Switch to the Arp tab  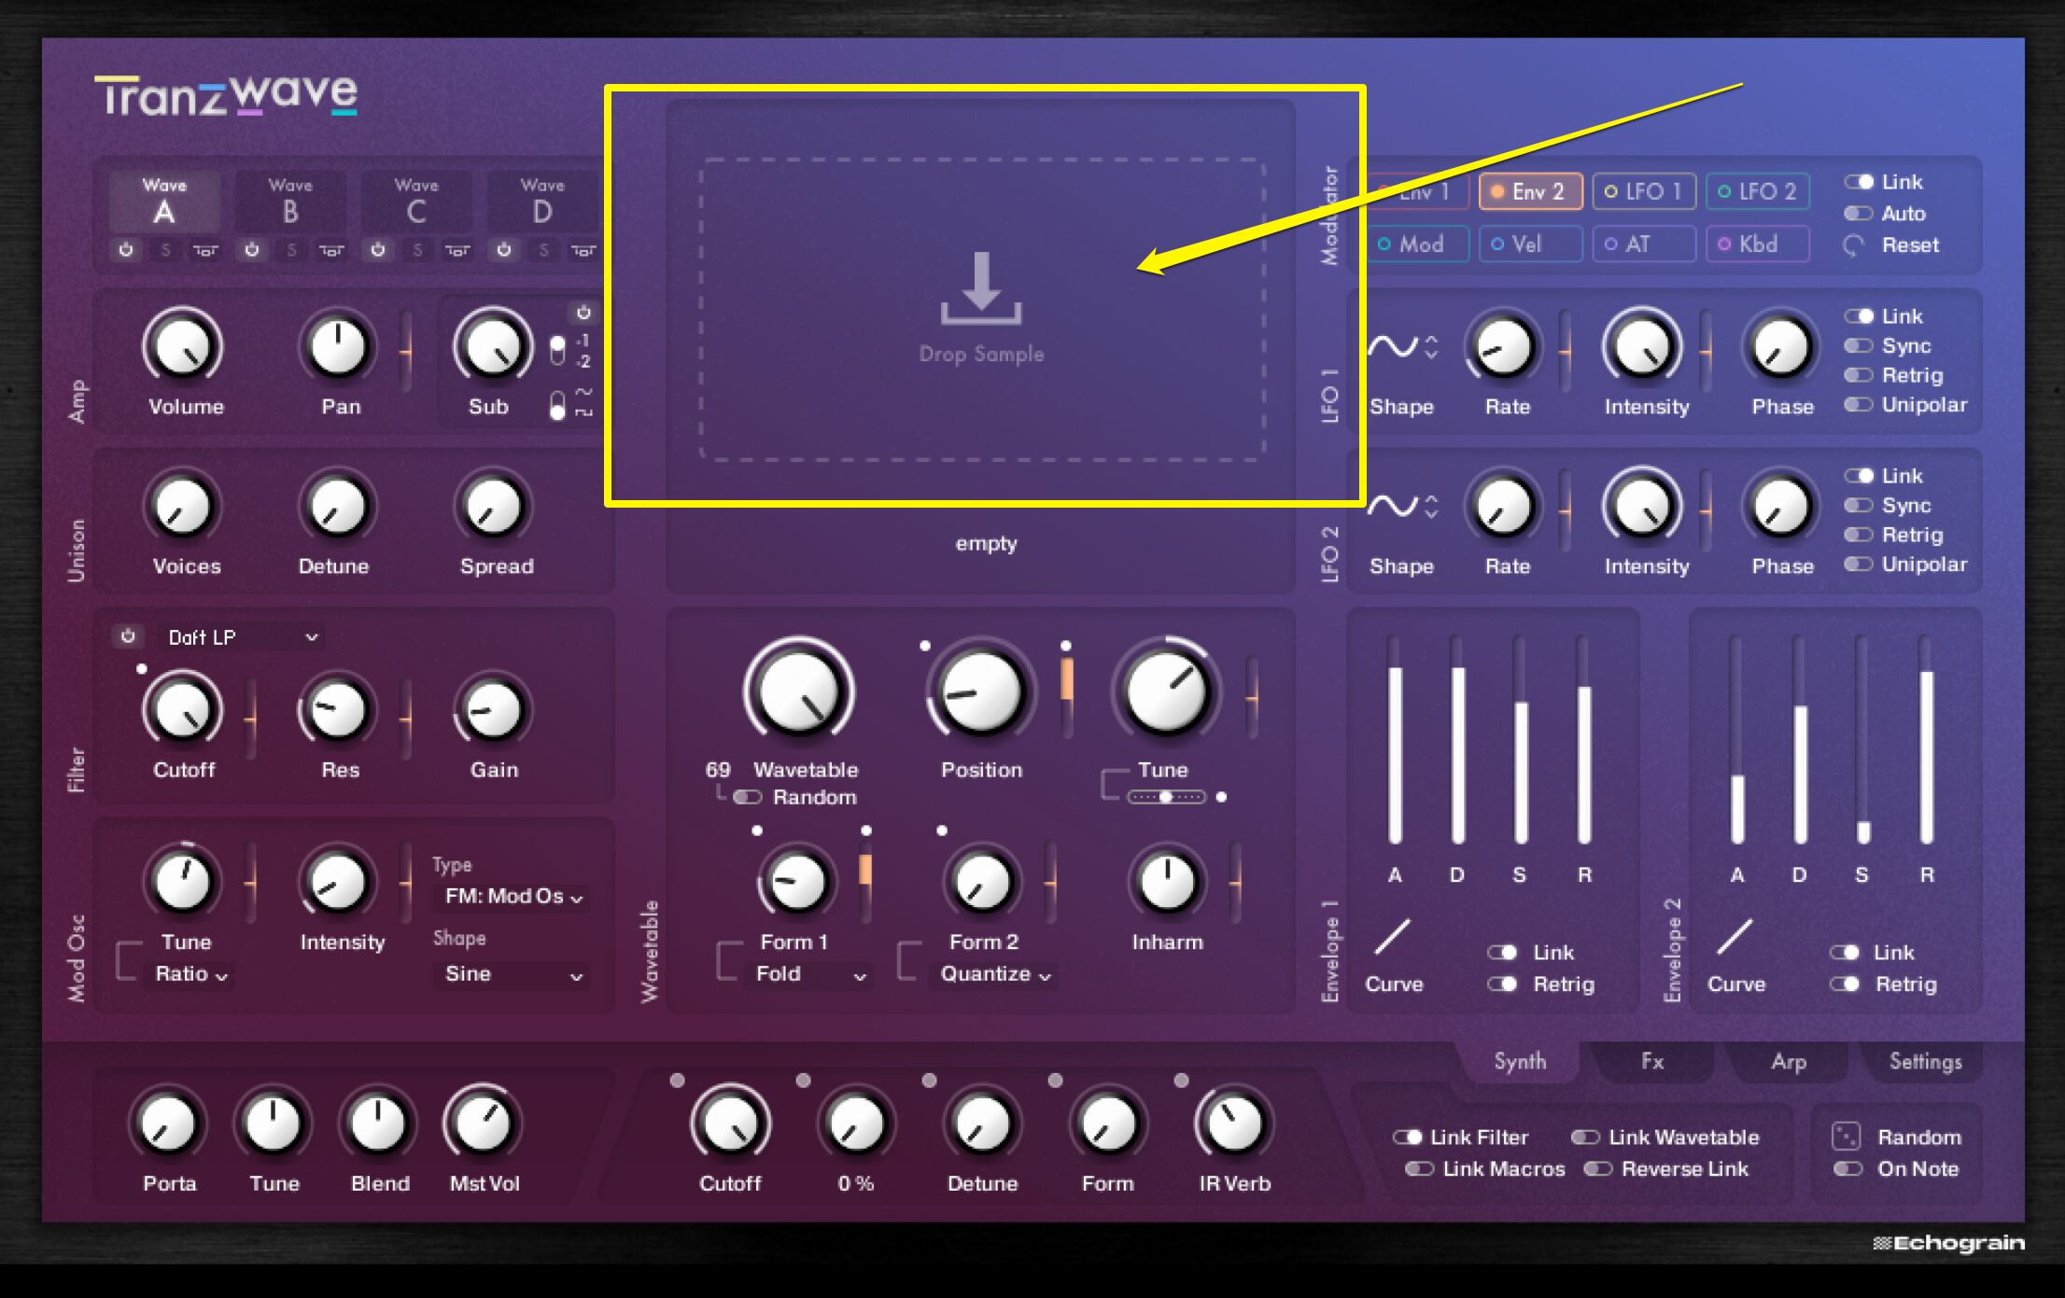(x=1789, y=1061)
